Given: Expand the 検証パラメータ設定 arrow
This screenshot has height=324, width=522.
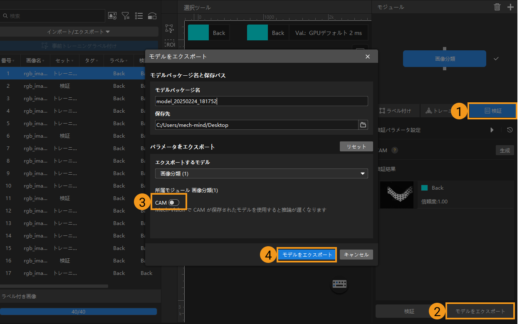Looking at the screenshot, I should click(x=492, y=130).
